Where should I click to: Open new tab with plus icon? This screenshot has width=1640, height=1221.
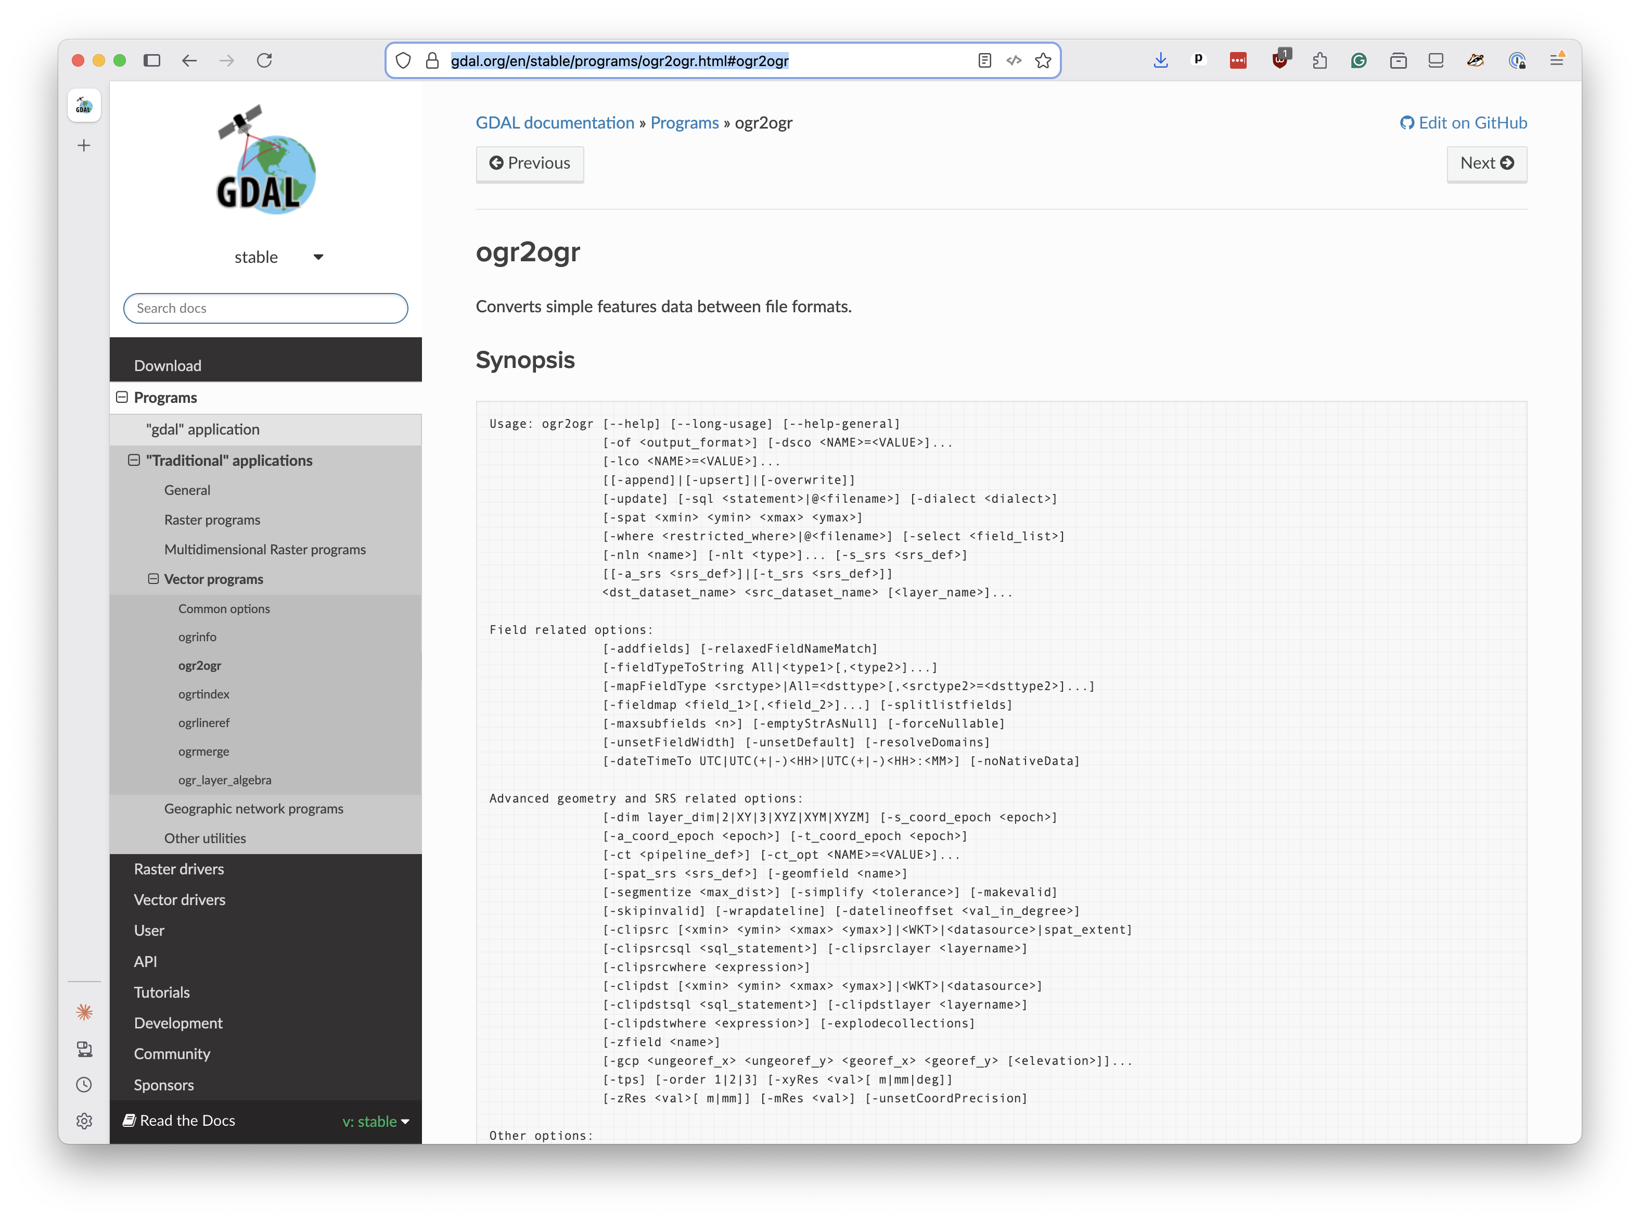pos(84,146)
